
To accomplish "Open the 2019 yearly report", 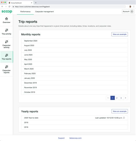I will coord(75,122).
